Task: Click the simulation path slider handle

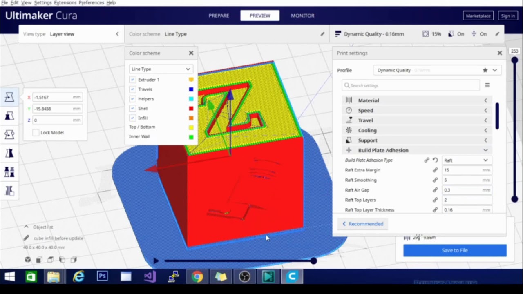Action: (x=313, y=261)
